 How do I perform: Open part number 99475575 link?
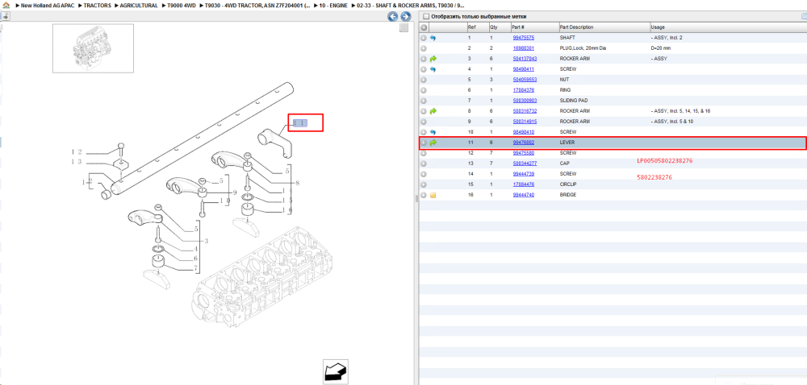tap(524, 38)
